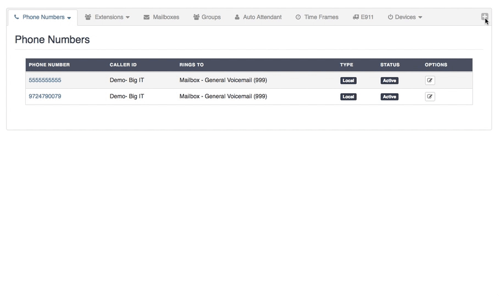This screenshot has width=499, height=296.
Task: Expand the Devices dropdown tab
Action: (405, 17)
